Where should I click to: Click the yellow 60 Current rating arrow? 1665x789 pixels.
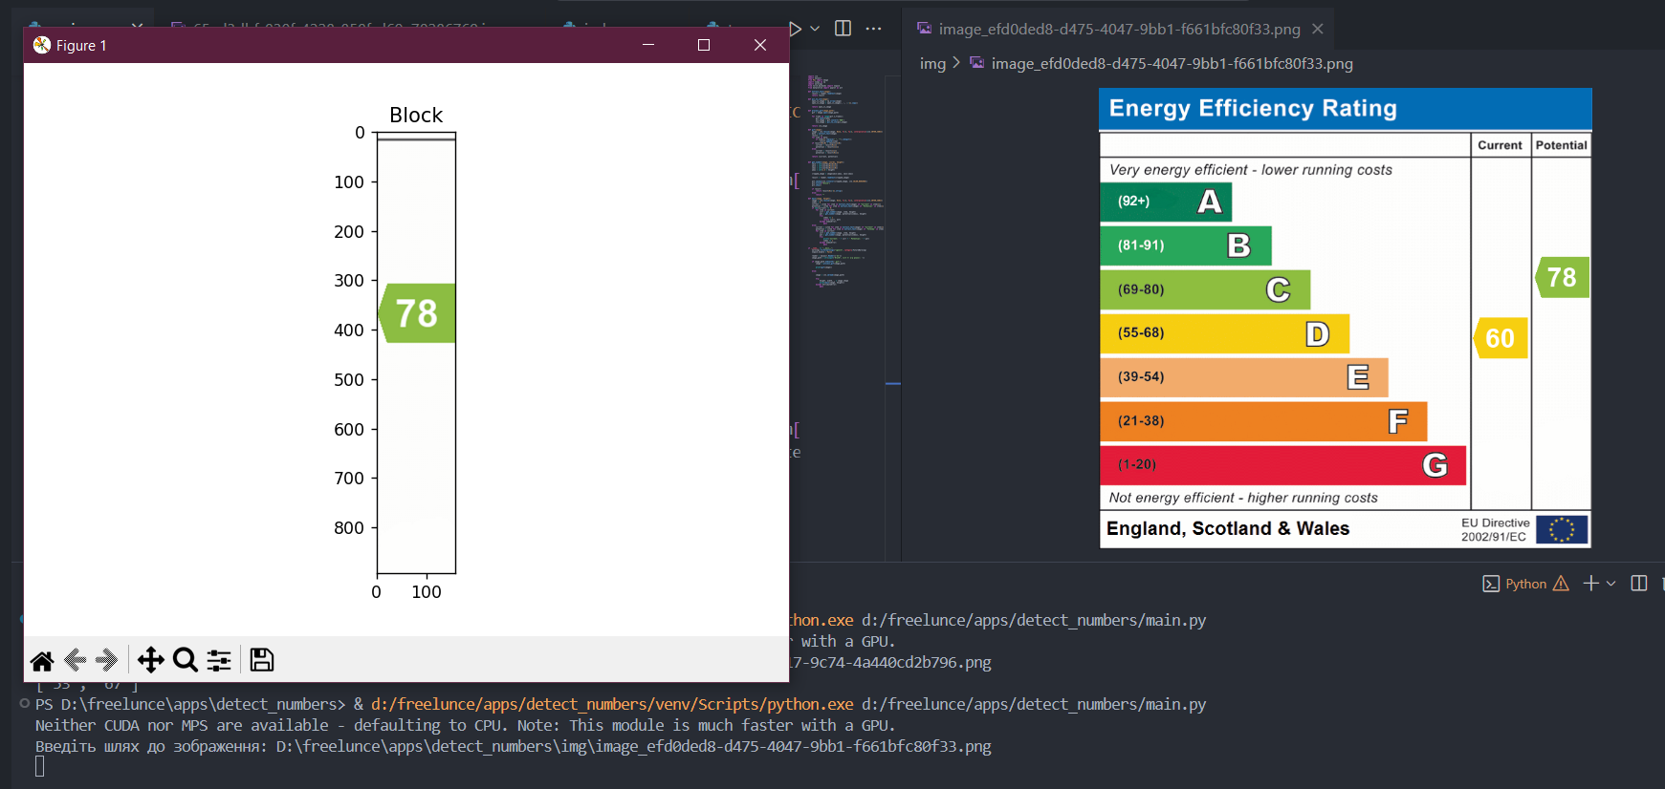coord(1500,337)
